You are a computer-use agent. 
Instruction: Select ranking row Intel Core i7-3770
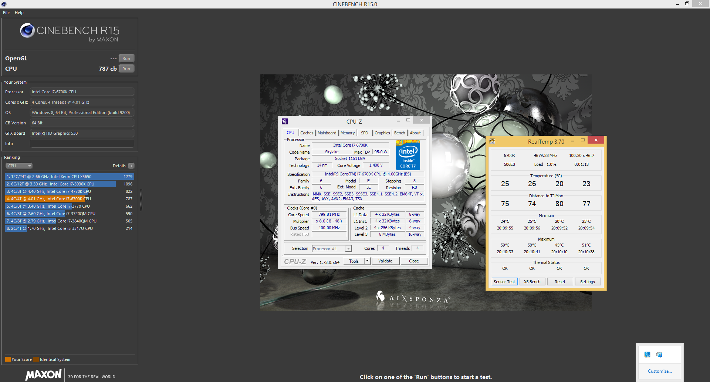click(x=70, y=206)
